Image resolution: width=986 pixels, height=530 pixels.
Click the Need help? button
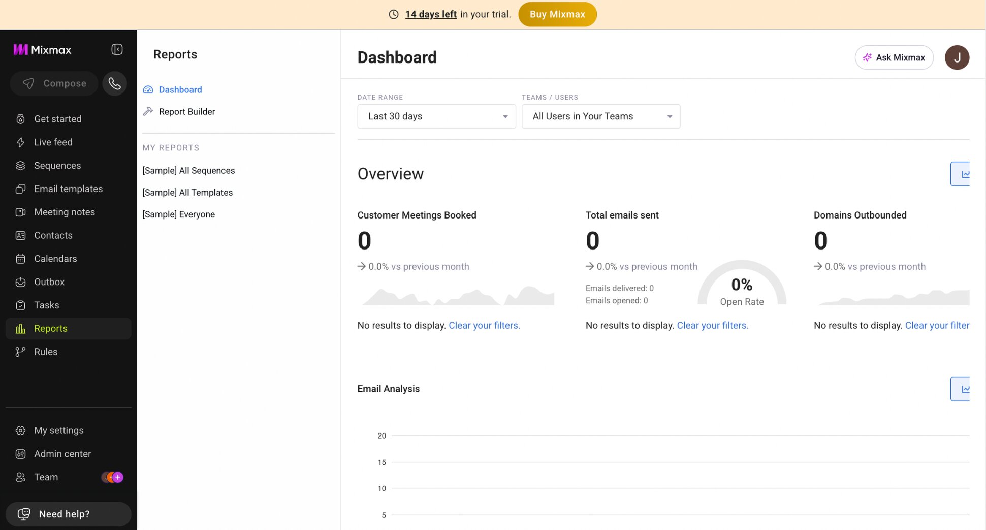point(69,514)
